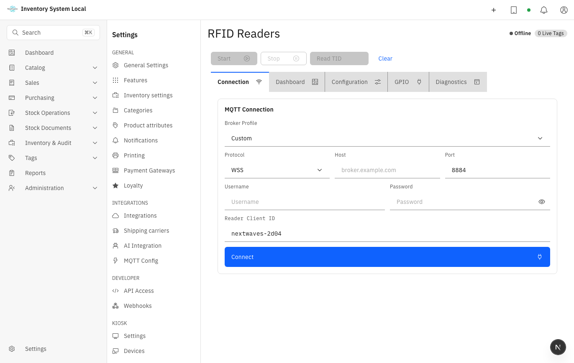
Task: Expand the Administration menu chevron
Action: (95, 188)
